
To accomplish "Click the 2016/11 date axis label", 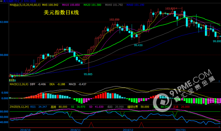I will tap(75, 130).
